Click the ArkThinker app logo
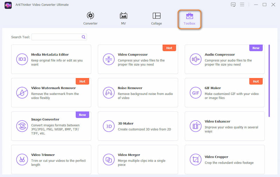 click(x=8, y=5)
